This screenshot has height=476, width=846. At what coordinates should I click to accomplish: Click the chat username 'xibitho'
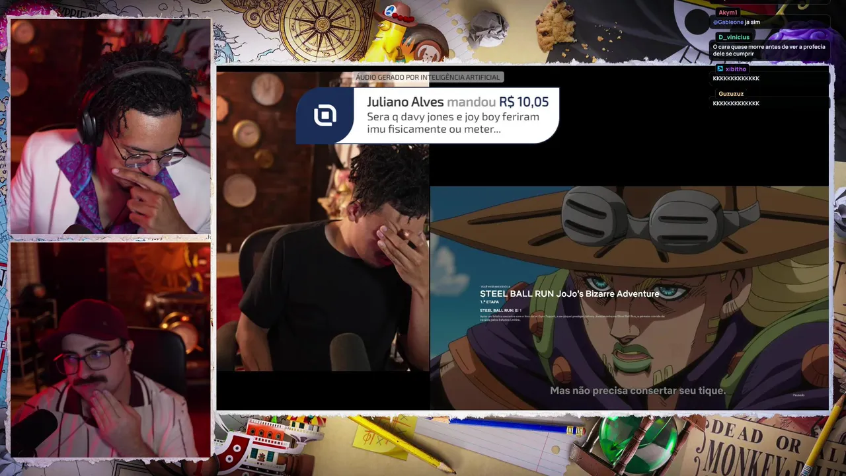pyautogui.click(x=736, y=69)
